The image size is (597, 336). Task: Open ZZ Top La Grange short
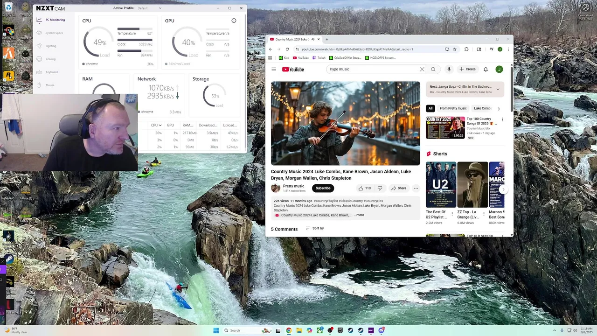coord(472,184)
